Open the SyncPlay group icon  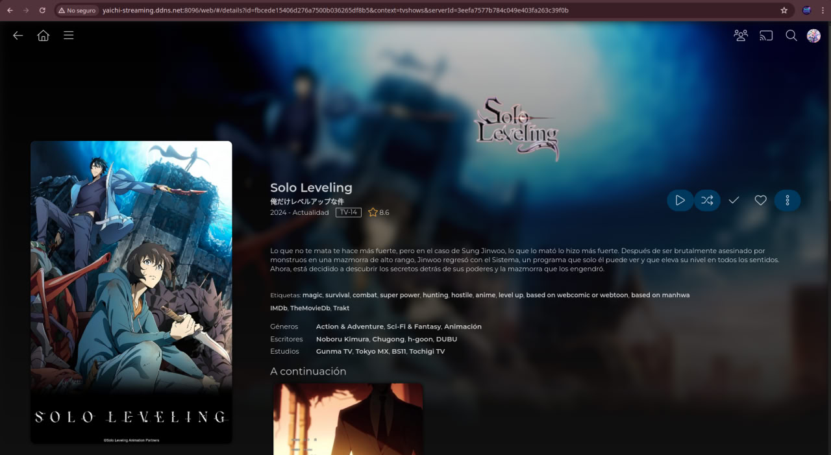click(741, 36)
